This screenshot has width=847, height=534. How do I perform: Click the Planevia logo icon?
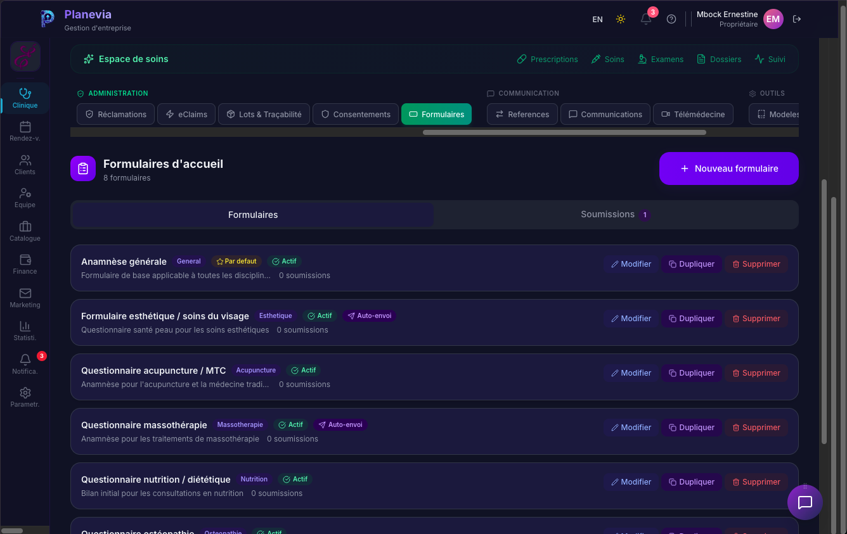tap(48, 19)
